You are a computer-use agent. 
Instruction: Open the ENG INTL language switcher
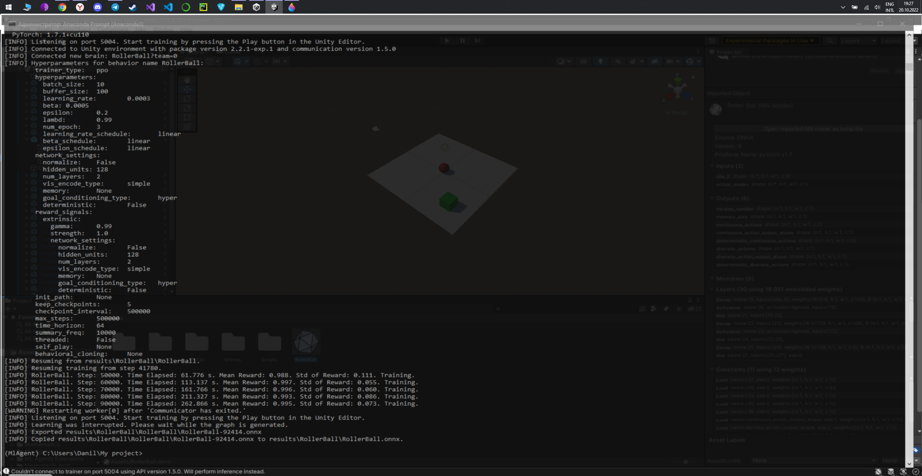click(890, 7)
